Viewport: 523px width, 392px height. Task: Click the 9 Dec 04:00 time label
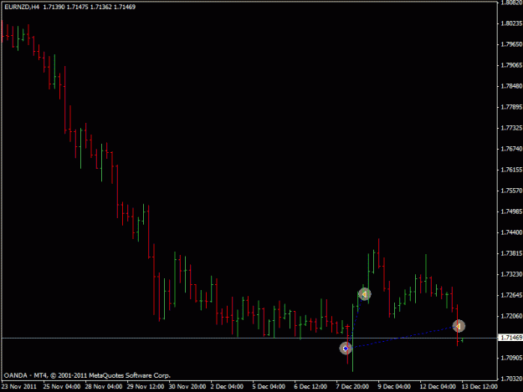394,387
